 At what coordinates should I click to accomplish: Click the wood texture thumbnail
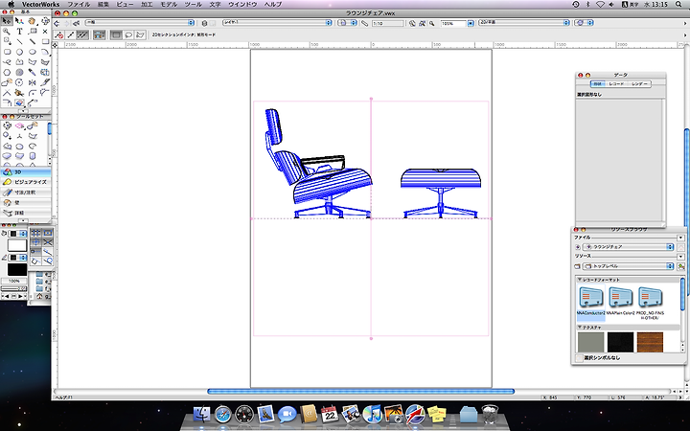pos(650,342)
